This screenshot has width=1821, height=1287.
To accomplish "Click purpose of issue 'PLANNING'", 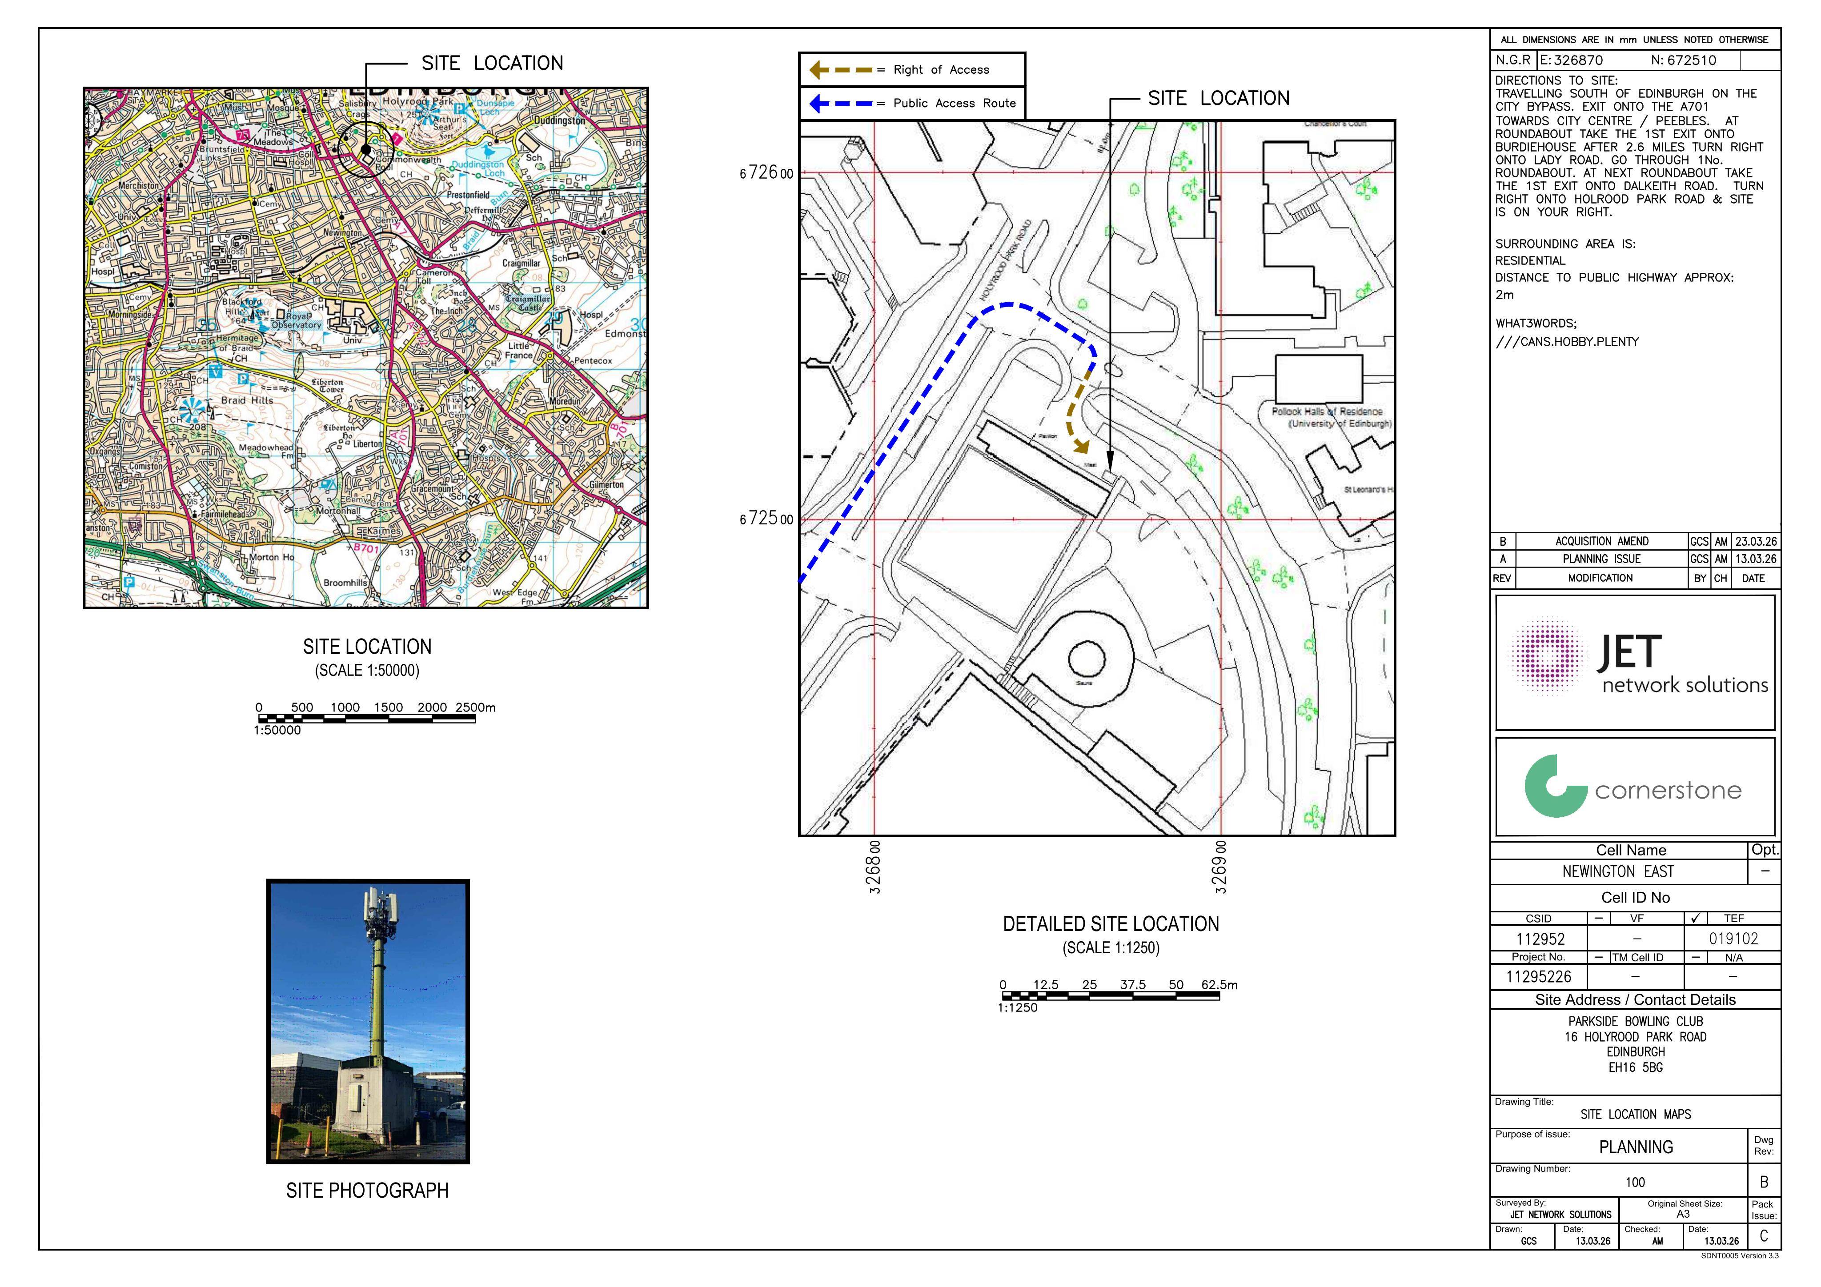I will coord(1636,1147).
